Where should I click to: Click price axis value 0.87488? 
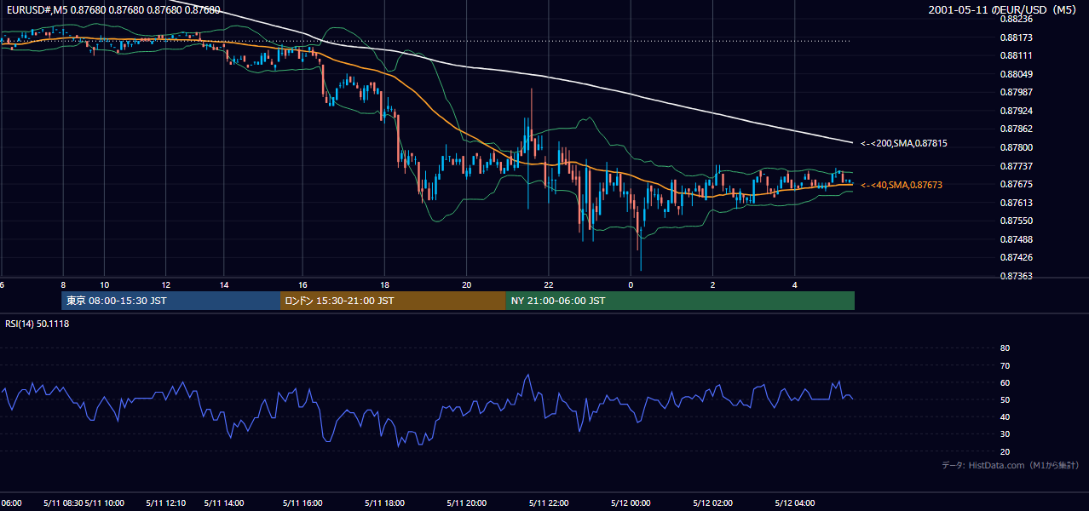tap(1015, 239)
